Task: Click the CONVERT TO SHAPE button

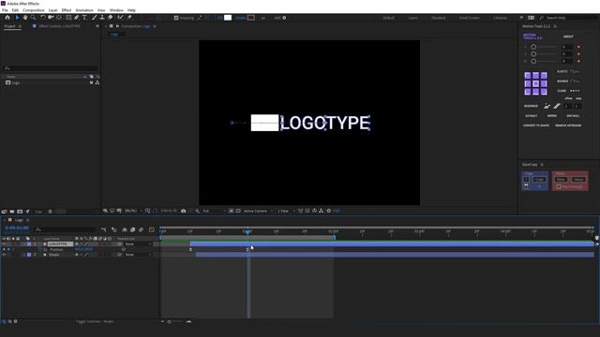Action: (536, 125)
